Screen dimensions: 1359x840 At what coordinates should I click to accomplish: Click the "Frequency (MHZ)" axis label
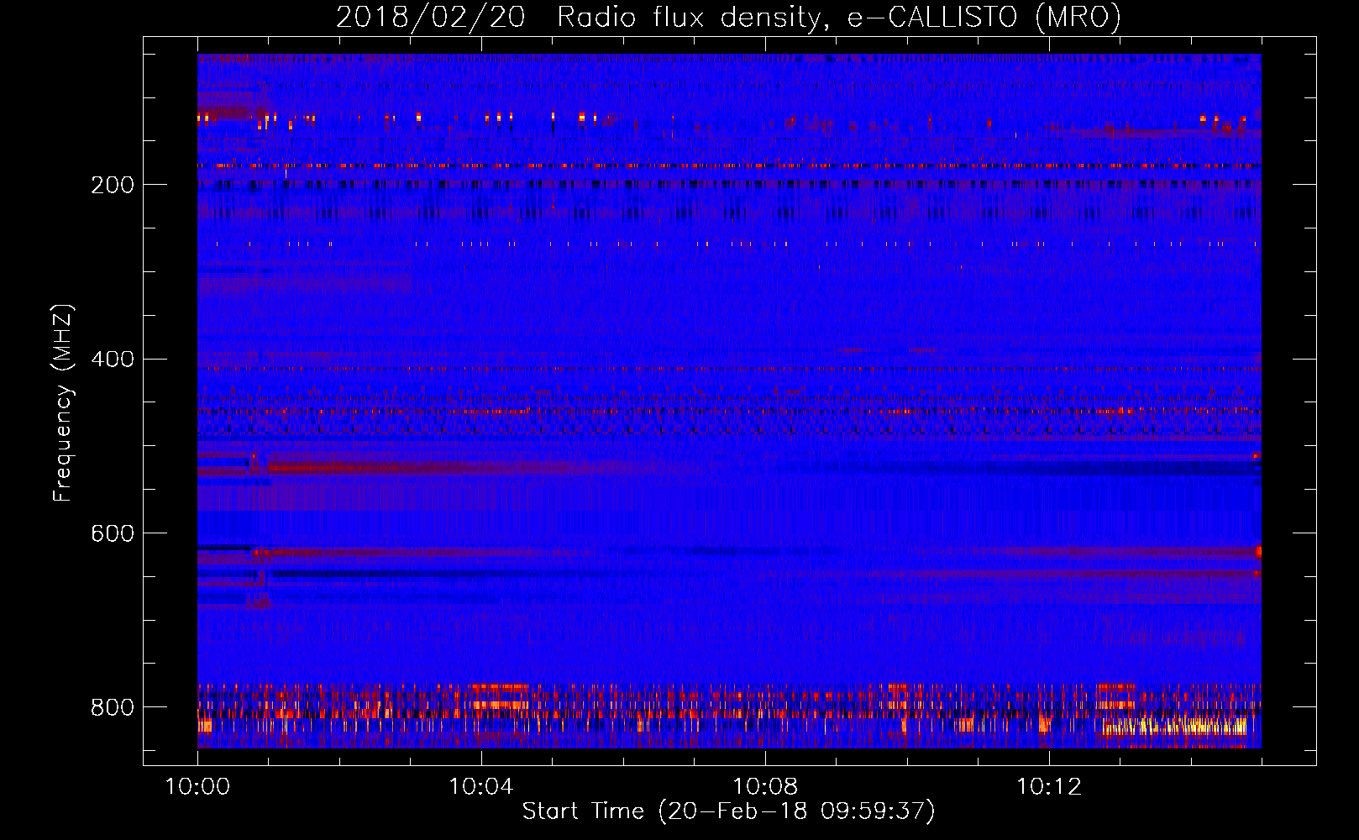click(63, 402)
